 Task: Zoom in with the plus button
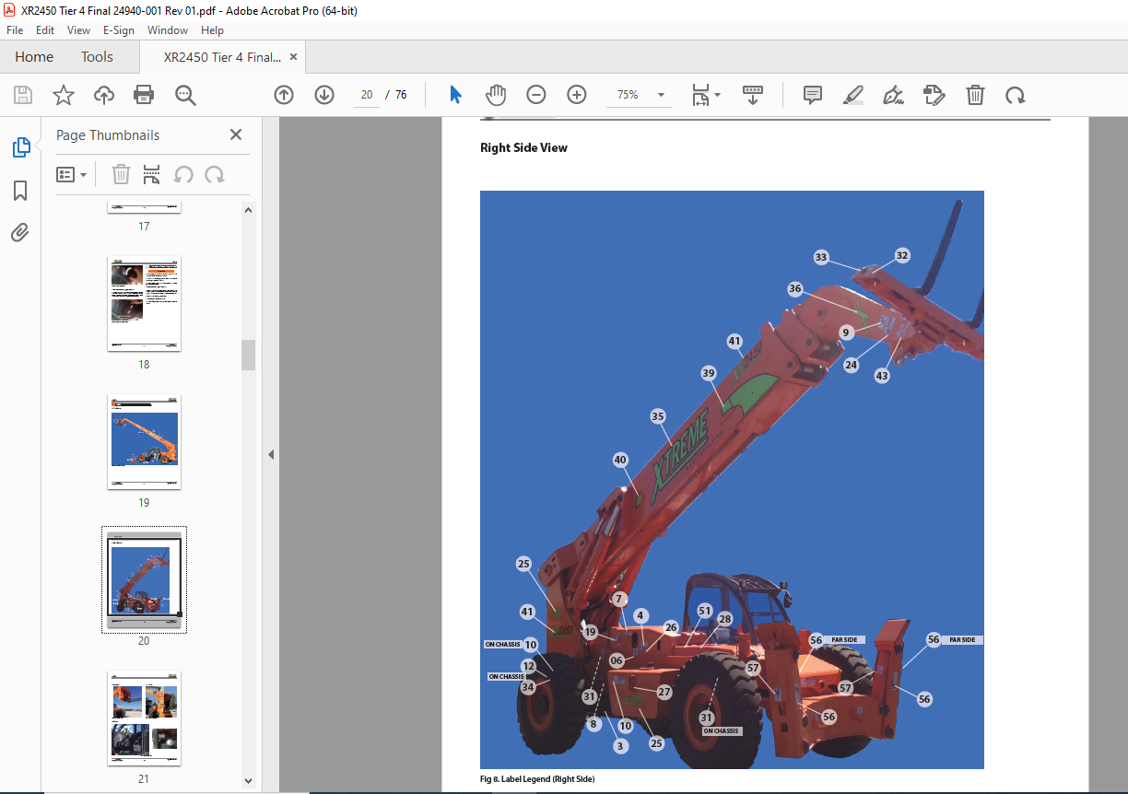[577, 95]
